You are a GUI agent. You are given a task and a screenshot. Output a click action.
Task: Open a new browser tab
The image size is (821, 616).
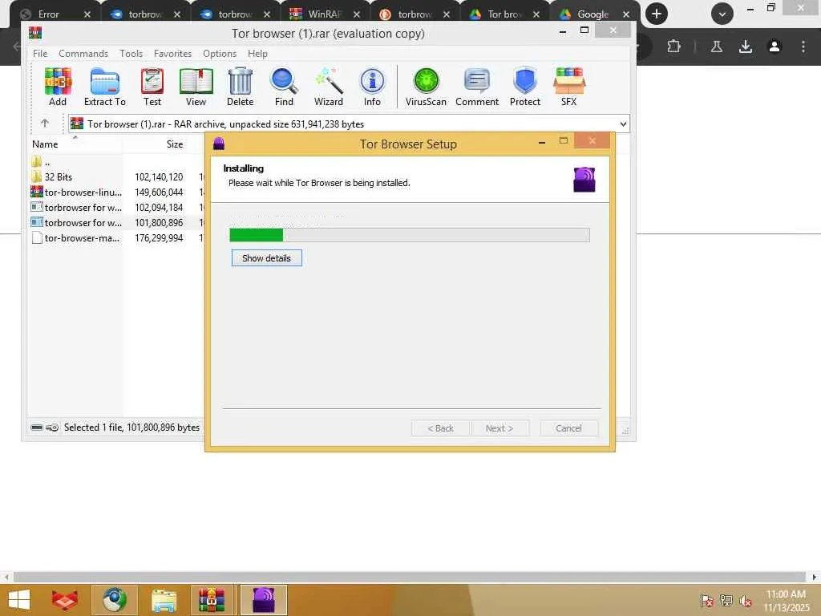click(656, 14)
